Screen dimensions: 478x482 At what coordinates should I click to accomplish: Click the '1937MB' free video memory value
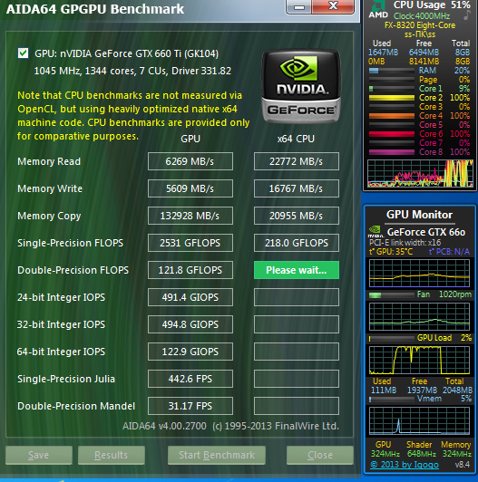pyautogui.click(x=422, y=390)
